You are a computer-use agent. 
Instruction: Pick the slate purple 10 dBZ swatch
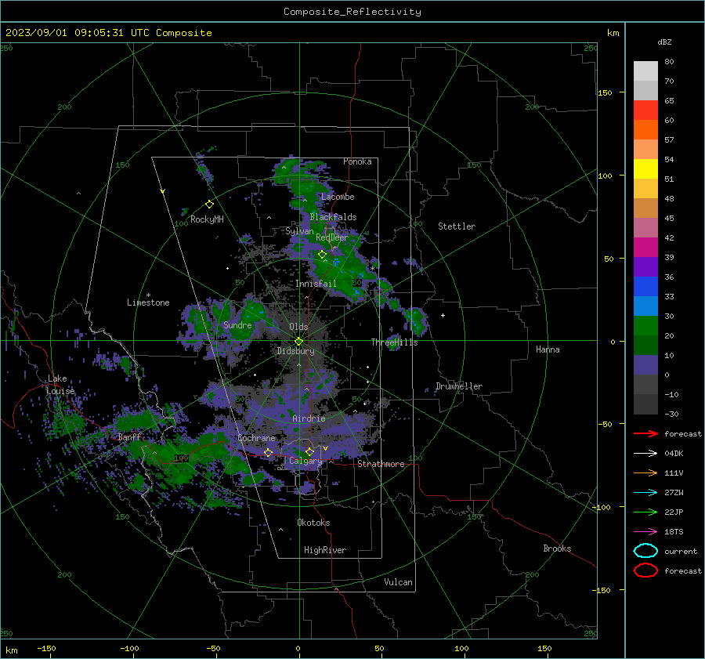(645, 364)
